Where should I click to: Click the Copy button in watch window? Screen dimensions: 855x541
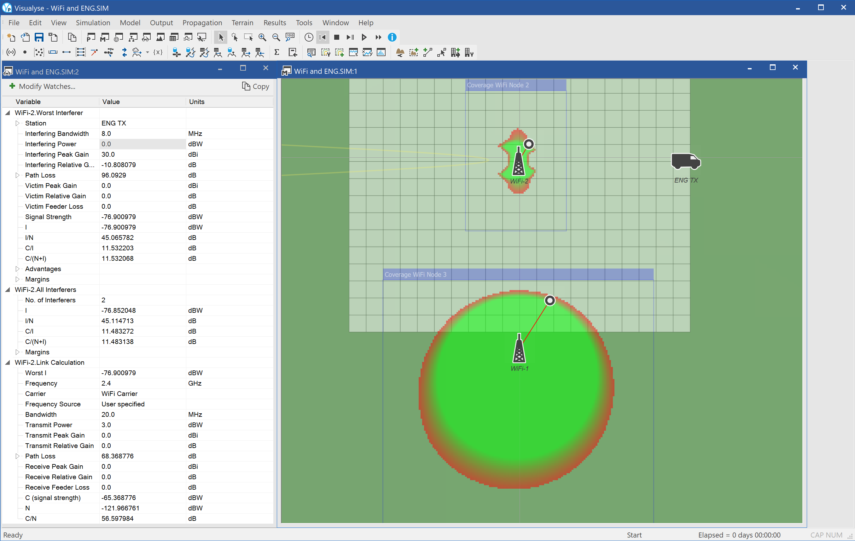pos(256,86)
